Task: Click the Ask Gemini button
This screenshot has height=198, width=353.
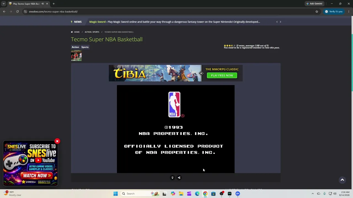Action: pos(314,4)
